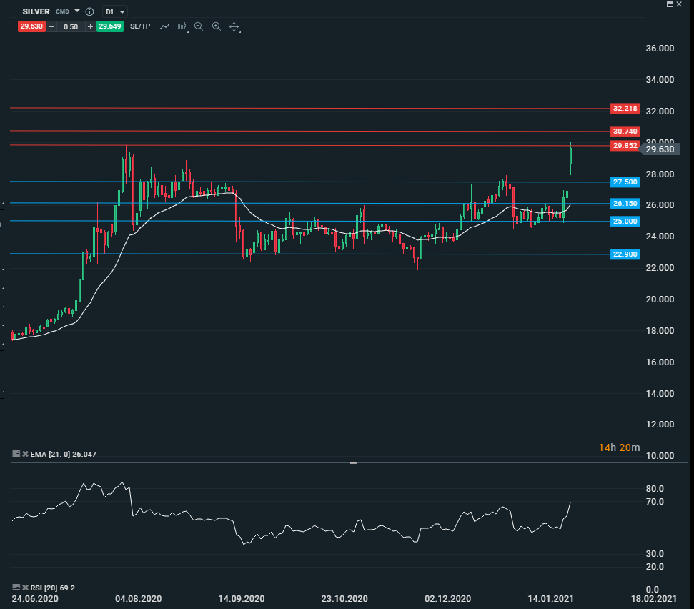Open EMA indicator settings icon

[x=16, y=454]
